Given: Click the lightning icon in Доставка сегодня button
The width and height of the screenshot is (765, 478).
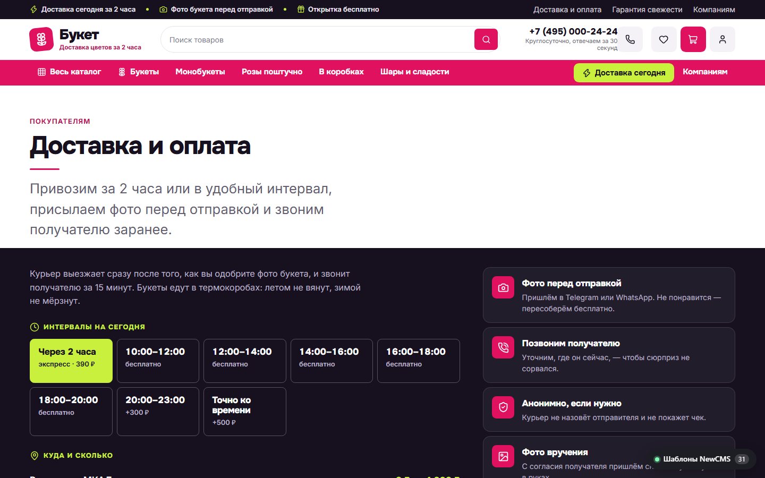Looking at the screenshot, I should pyautogui.click(x=586, y=73).
